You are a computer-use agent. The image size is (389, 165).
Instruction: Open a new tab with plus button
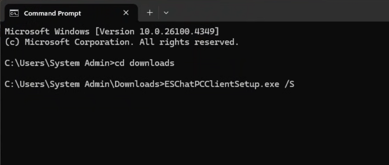coord(150,13)
